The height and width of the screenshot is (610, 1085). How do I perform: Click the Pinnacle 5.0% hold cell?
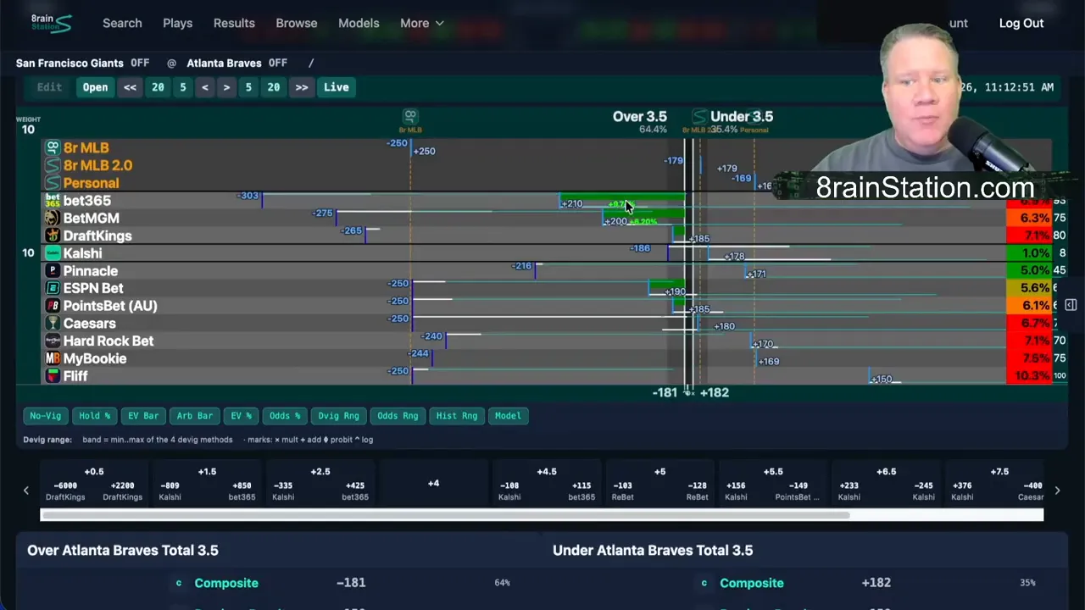click(1029, 271)
